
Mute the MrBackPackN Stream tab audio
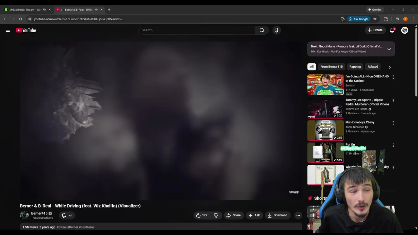pyautogui.click(x=44, y=9)
